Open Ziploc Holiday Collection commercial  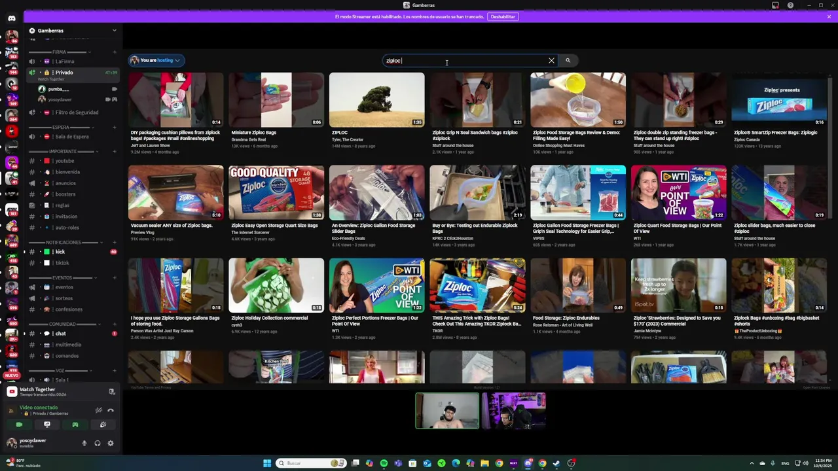click(276, 285)
